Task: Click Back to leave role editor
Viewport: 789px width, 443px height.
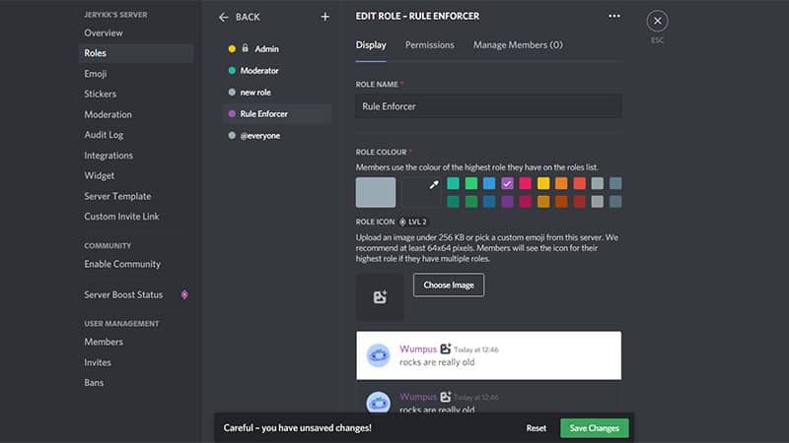Action: 248,17
